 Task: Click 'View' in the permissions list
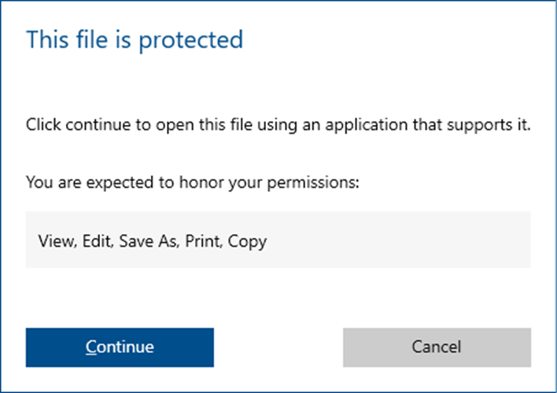point(53,241)
